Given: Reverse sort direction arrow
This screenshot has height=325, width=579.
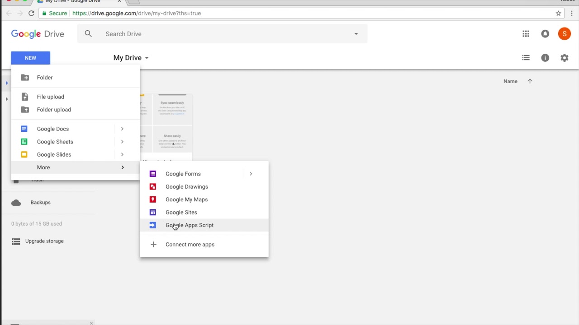Looking at the screenshot, I should 530,81.
